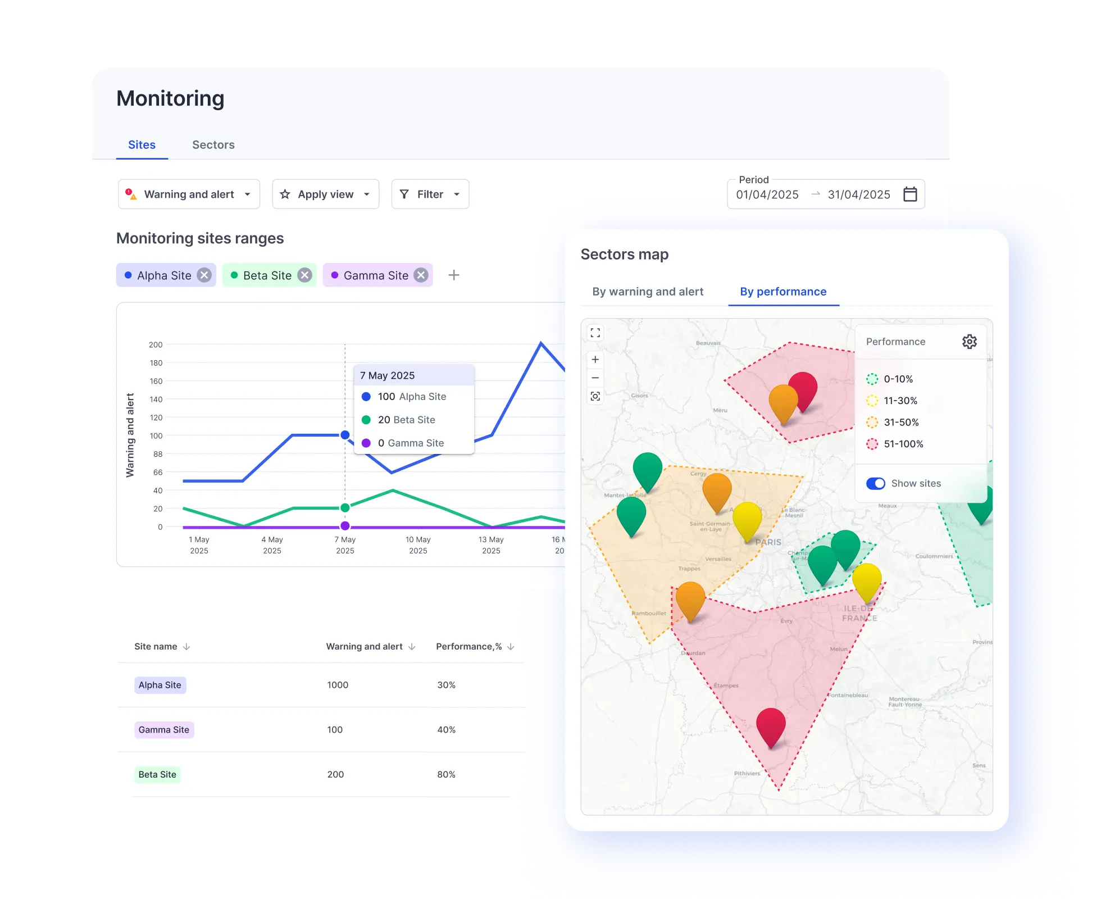The width and height of the screenshot is (1101, 899).
Task: Click the fullscreen icon on Sectors map
Action: point(595,333)
